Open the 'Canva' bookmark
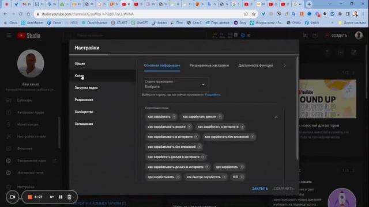This screenshot has width=369, height=207. tap(54, 23)
